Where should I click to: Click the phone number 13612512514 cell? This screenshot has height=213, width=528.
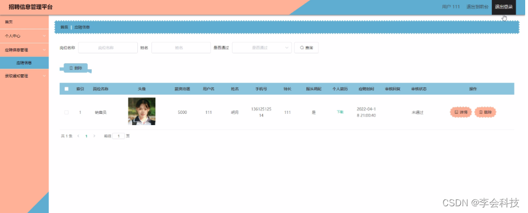[x=261, y=112]
